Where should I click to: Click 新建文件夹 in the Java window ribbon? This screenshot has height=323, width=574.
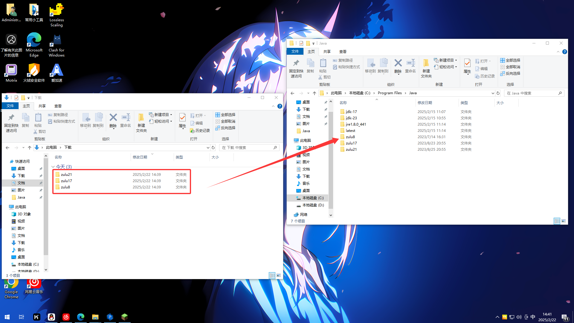click(x=426, y=68)
